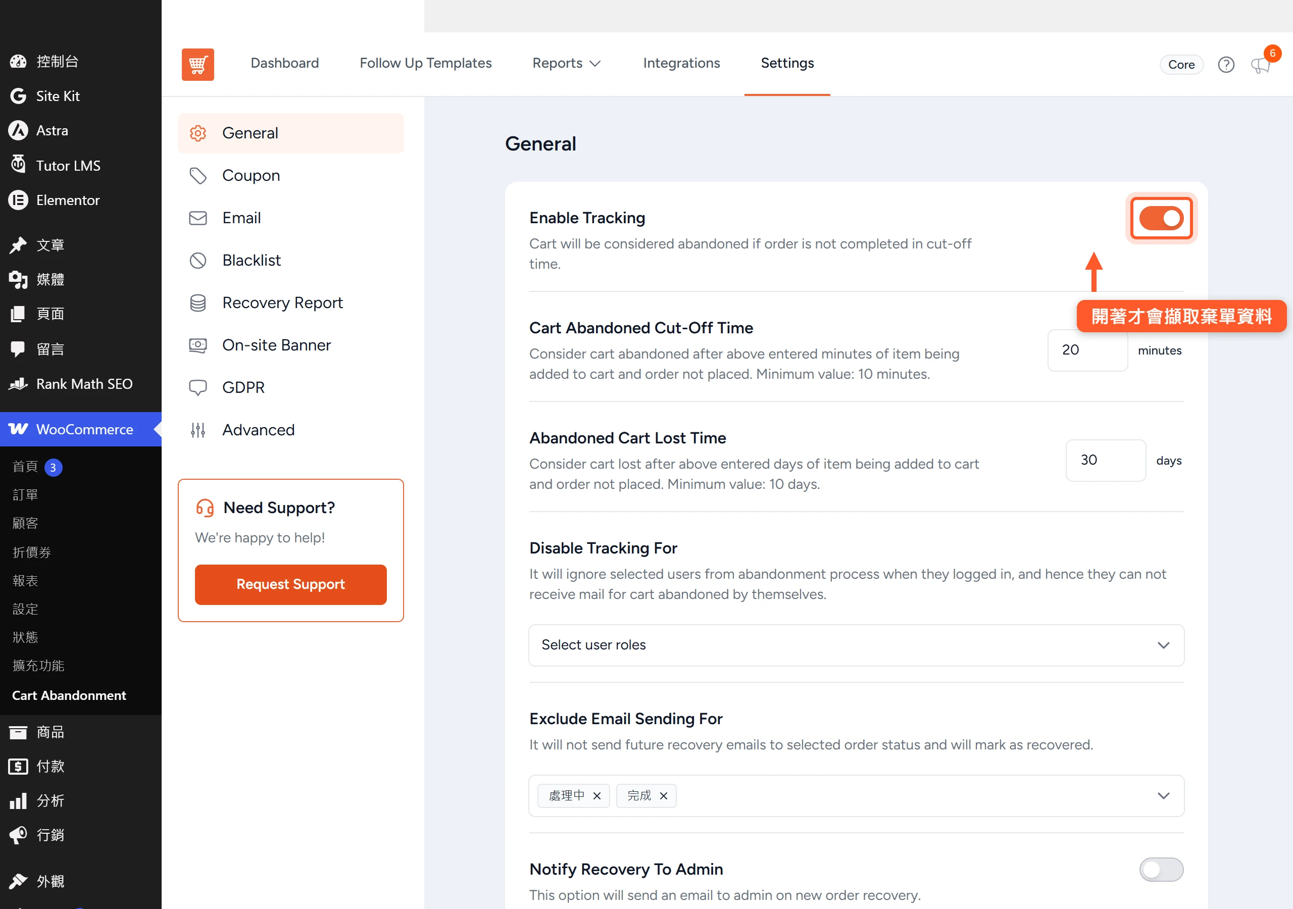Screen dimensions: 1293x909
Task: Click the 文章 pin icon
Action: point(18,245)
